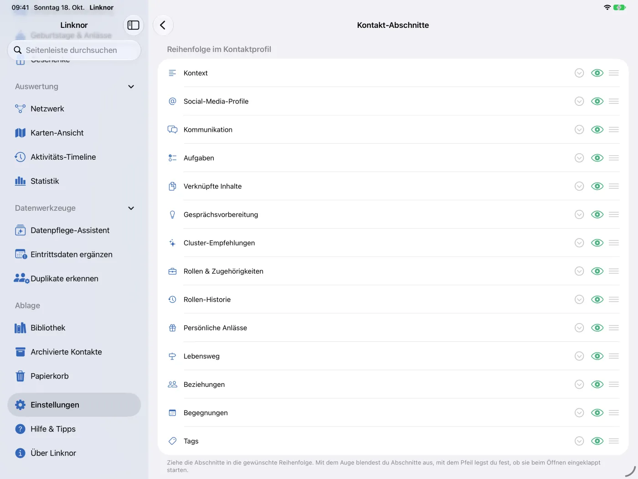This screenshot has width=638, height=479.
Task: Collapse the Datenwerkzeuge sidebar group
Action: point(131,208)
